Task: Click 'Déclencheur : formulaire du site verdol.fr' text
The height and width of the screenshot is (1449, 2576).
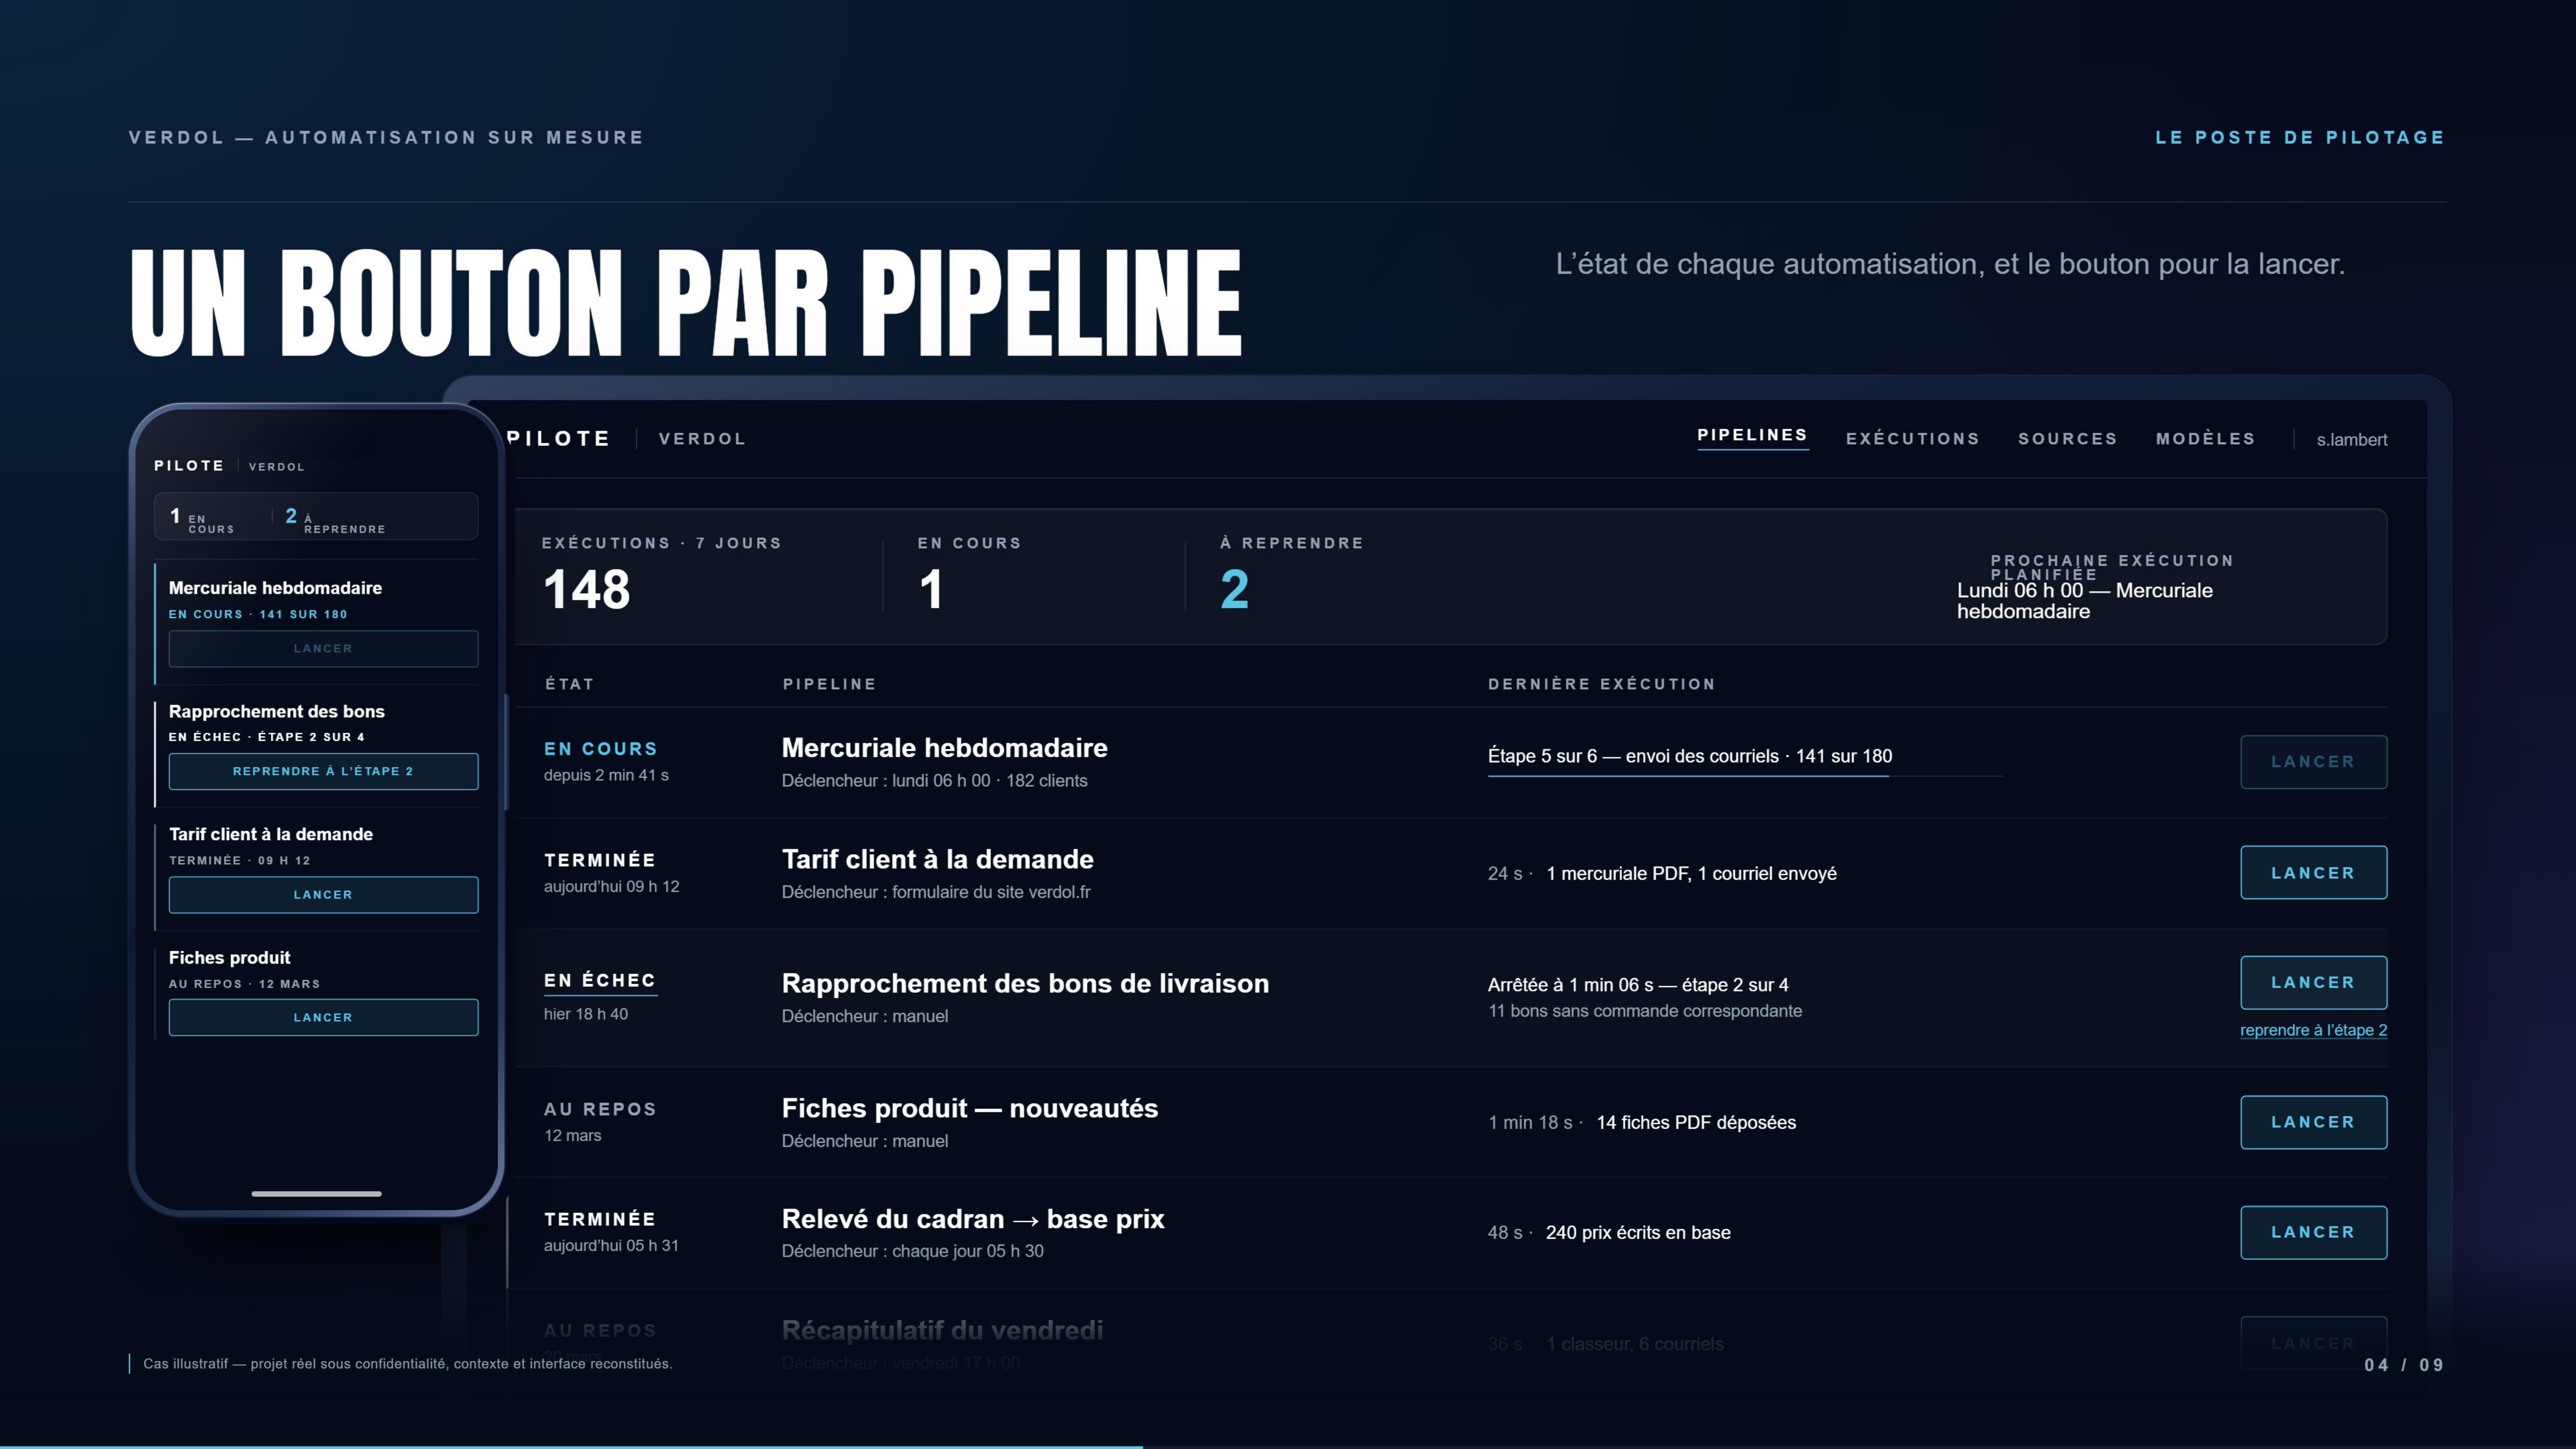Action: pos(936,892)
